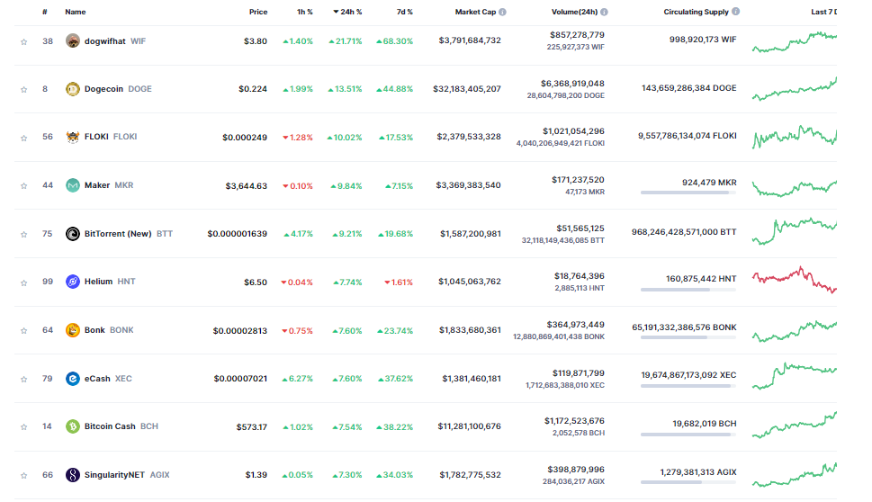Open dogwifhat 7-day sparkline chart
The image size is (872, 502).
[x=794, y=42]
